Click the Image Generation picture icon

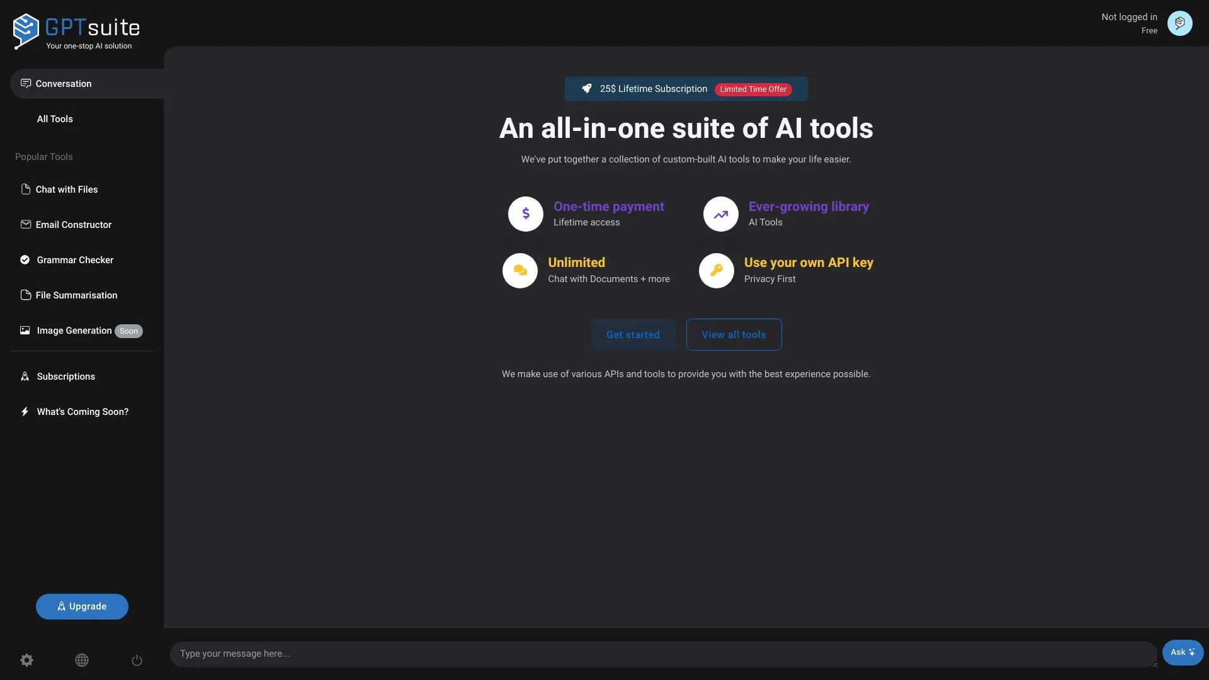(x=25, y=330)
